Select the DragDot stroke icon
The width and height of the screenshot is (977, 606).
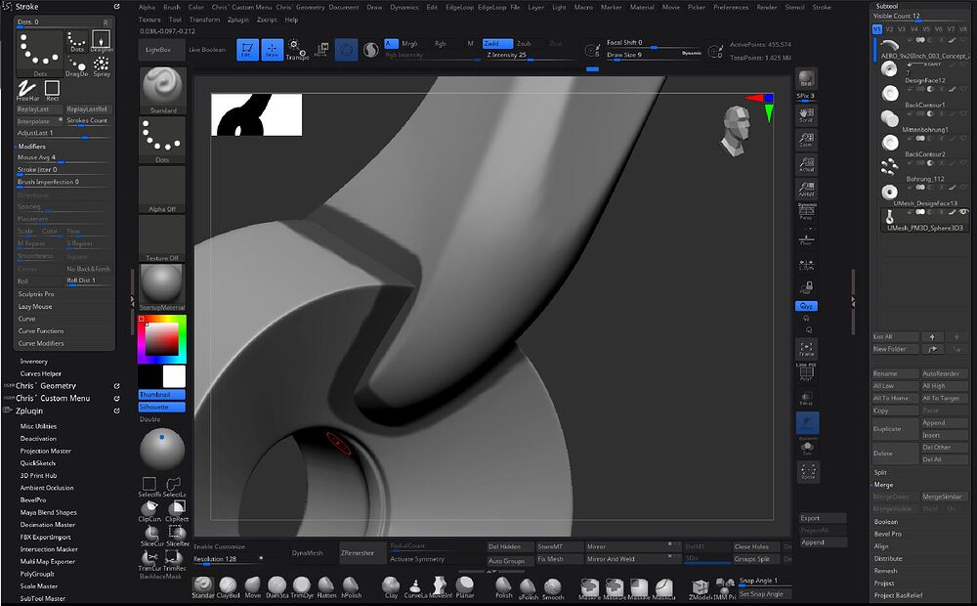coord(77,66)
